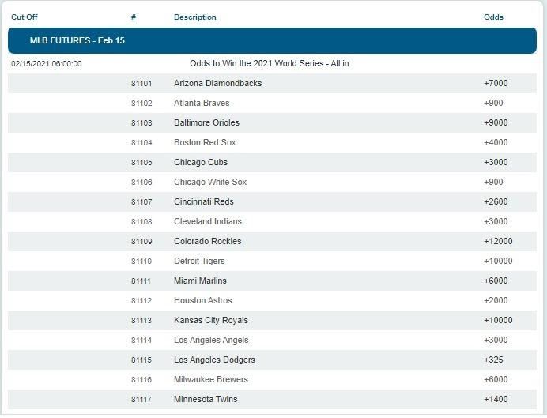Image resolution: width=547 pixels, height=418 pixels.
Task: Select the MLB FUTURES - Feb 15 banner
Action: (x=272, y=40)
